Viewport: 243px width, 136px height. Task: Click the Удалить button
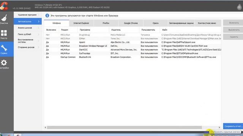click(234, 37)
